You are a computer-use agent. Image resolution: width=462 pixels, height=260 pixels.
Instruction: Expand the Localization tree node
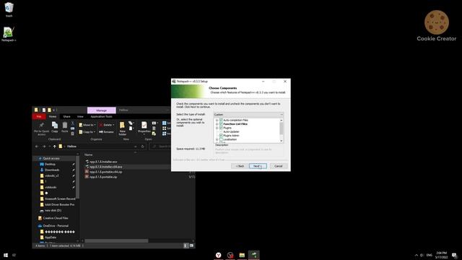click(x=217, y=139)
